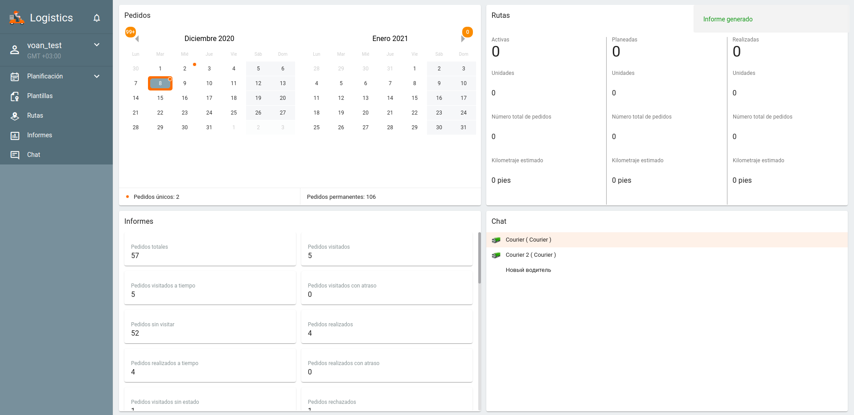Open notifications via the bell icon
This screenshot has width=854, height=415.
97,18
